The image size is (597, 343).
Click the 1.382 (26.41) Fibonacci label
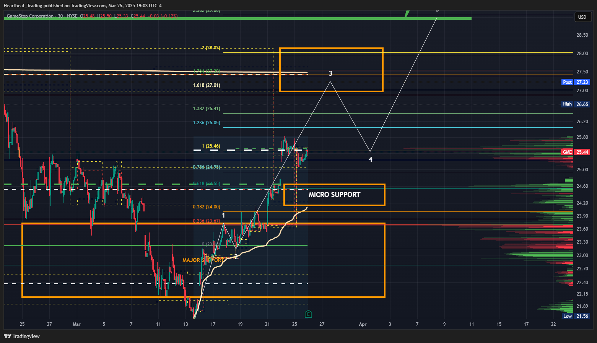point(207,109)
